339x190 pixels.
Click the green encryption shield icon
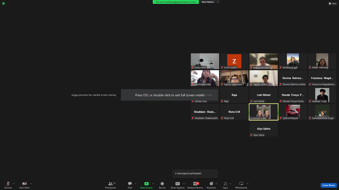coord(4,4)
